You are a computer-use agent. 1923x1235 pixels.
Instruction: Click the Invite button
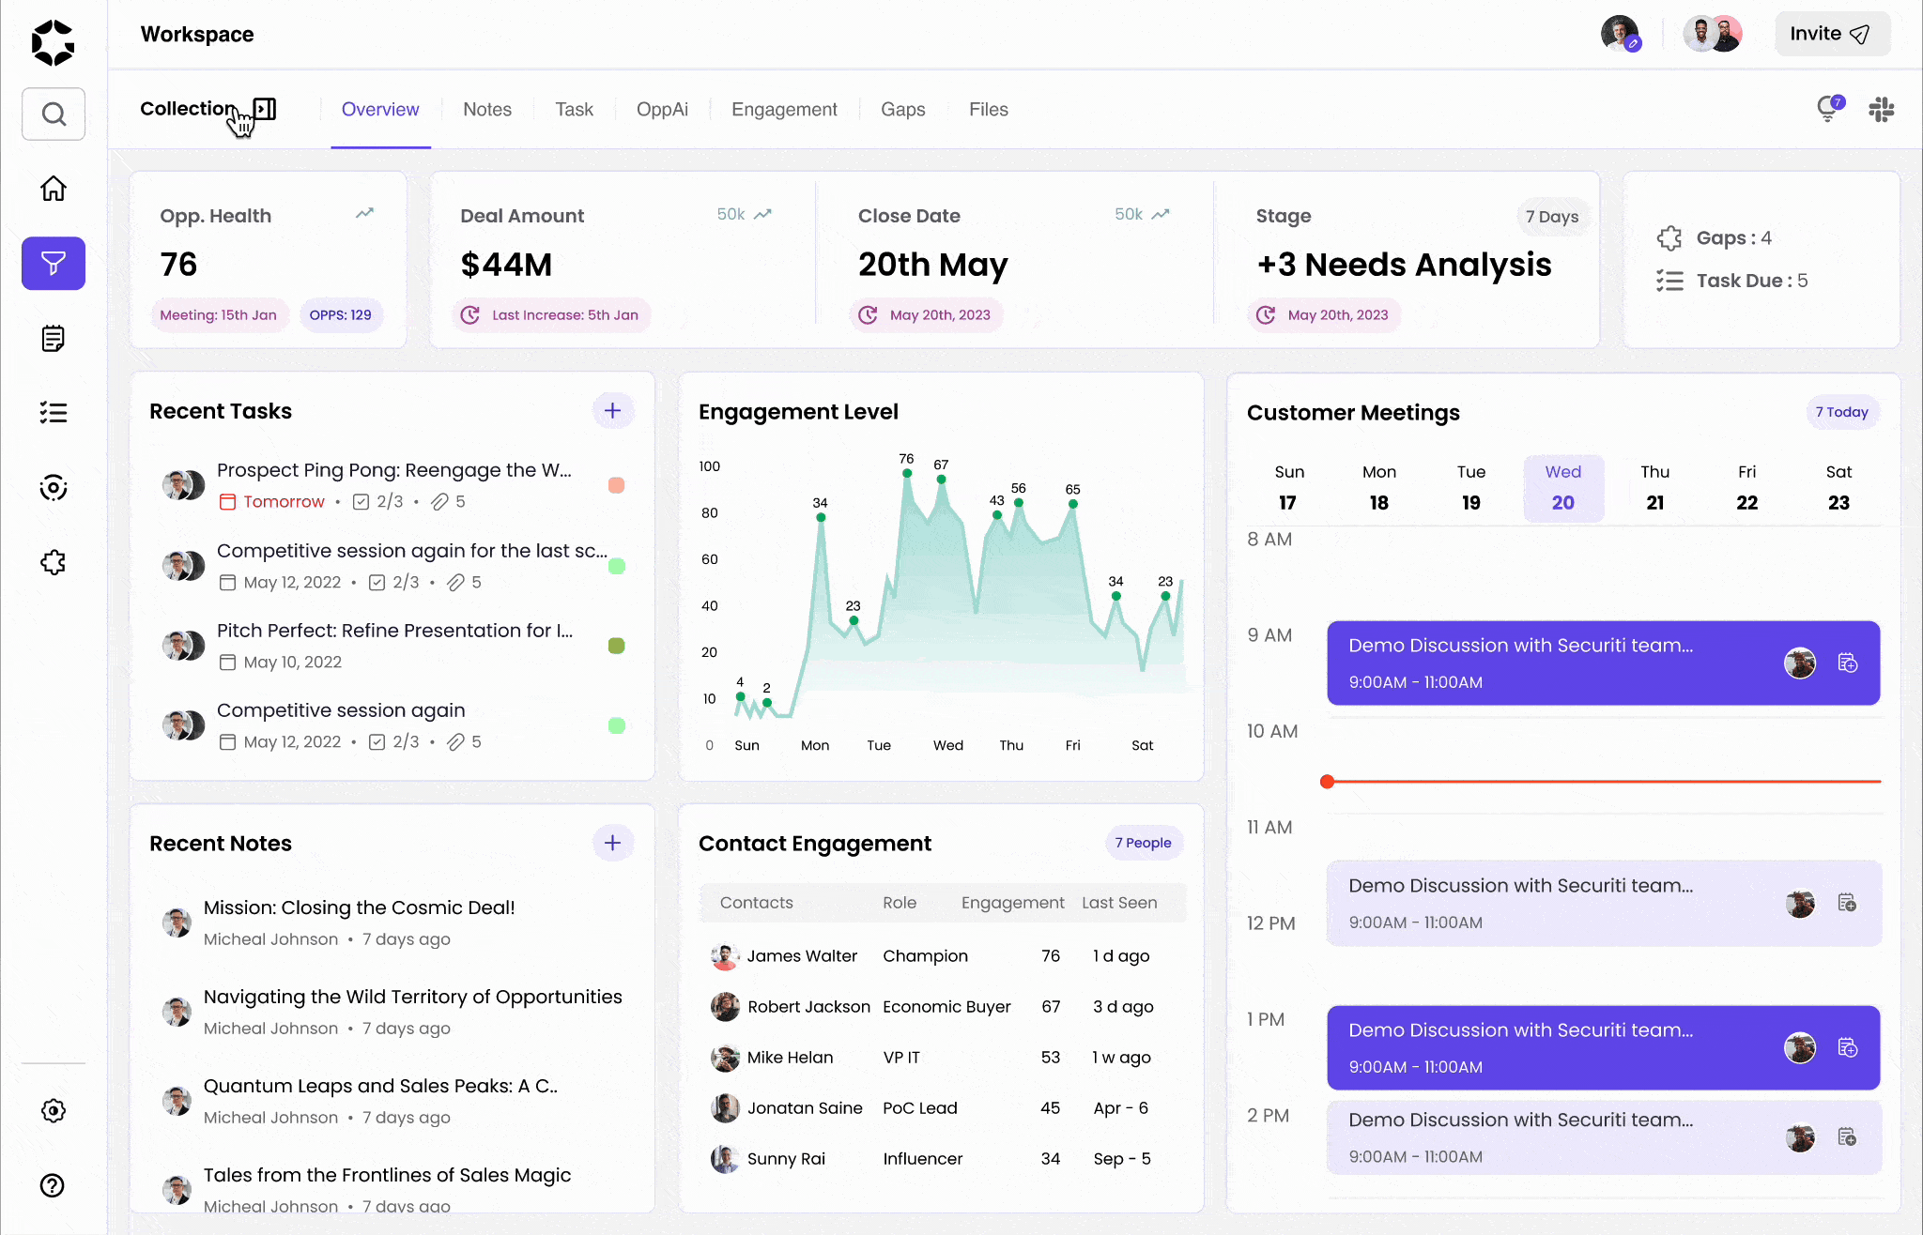[x=1831, y=34]
